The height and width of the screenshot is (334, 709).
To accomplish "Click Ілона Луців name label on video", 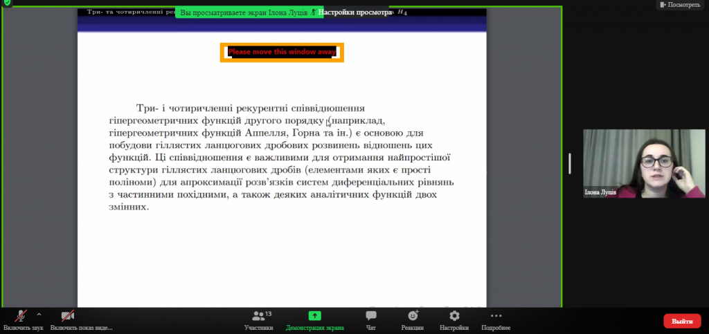I will click(601, 193).
